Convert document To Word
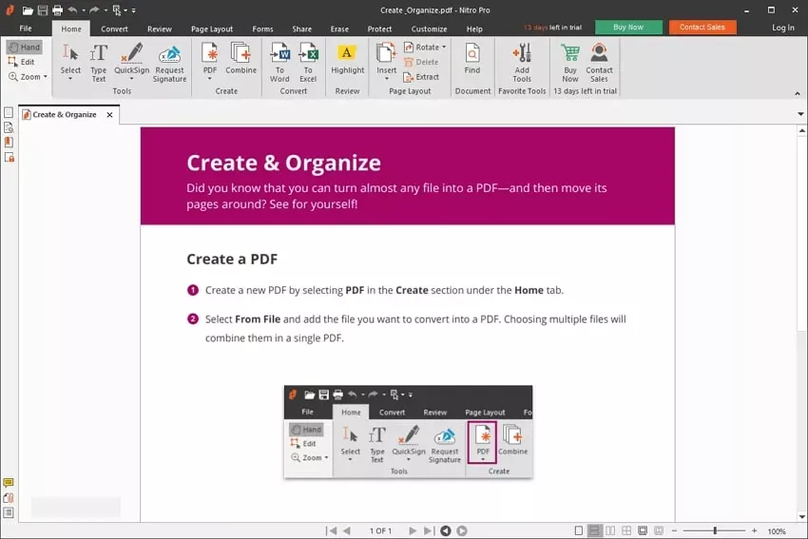Screen dimensions: 808x539 pos(279,63)
